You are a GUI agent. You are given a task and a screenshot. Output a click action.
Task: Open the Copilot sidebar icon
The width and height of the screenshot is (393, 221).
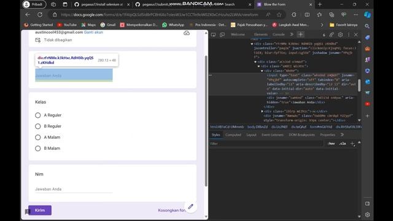pos(367,15)
